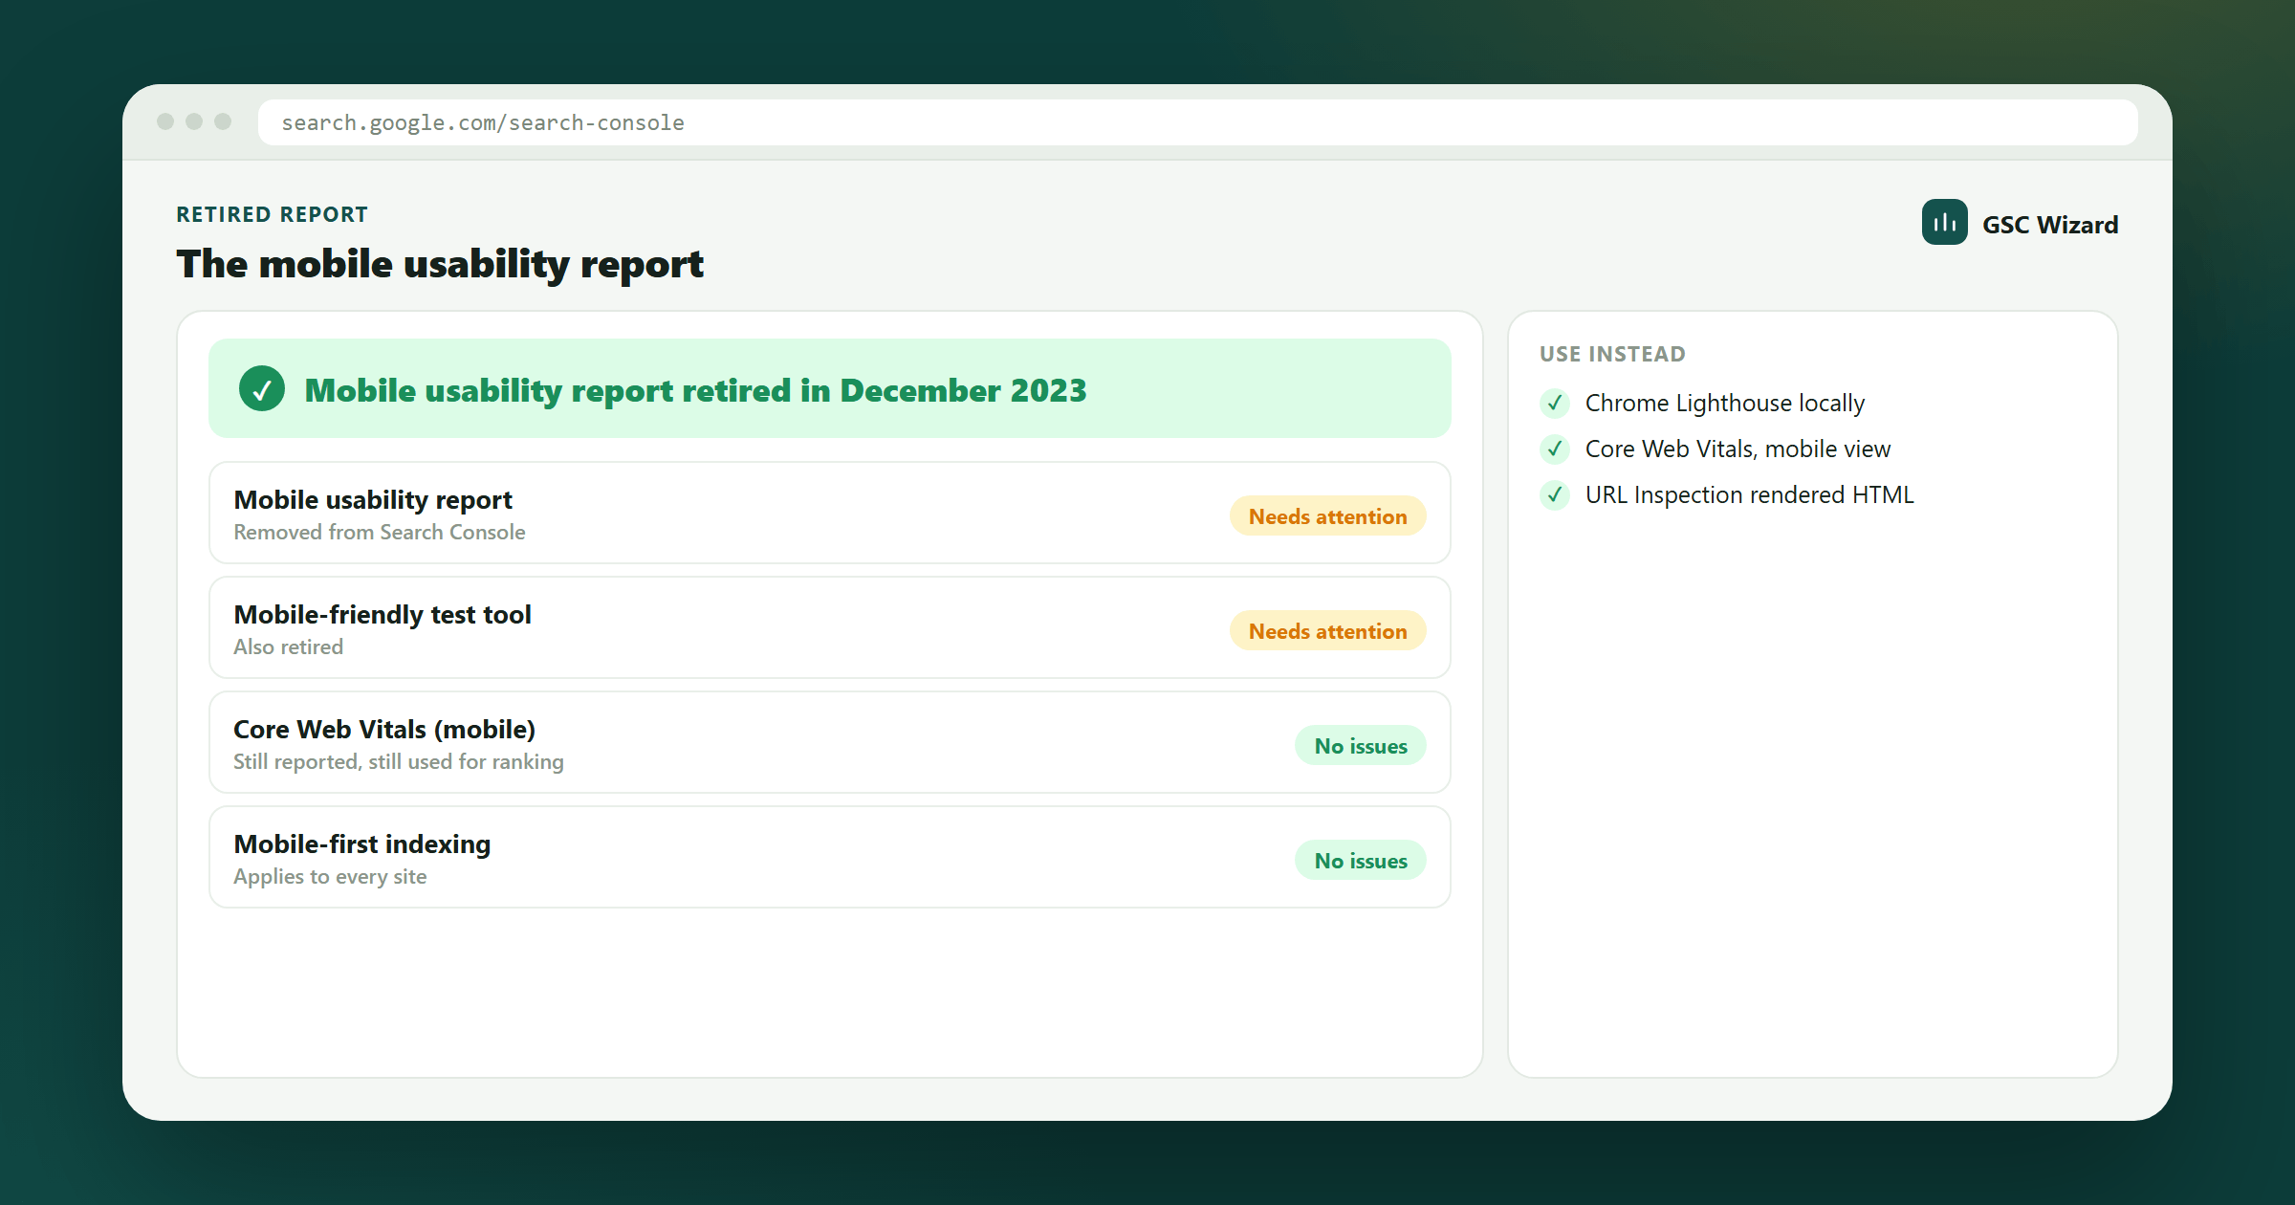Click the third gray window control dot
Image resolution: width=2295 pixels, height=1205 pixels.
223,121
